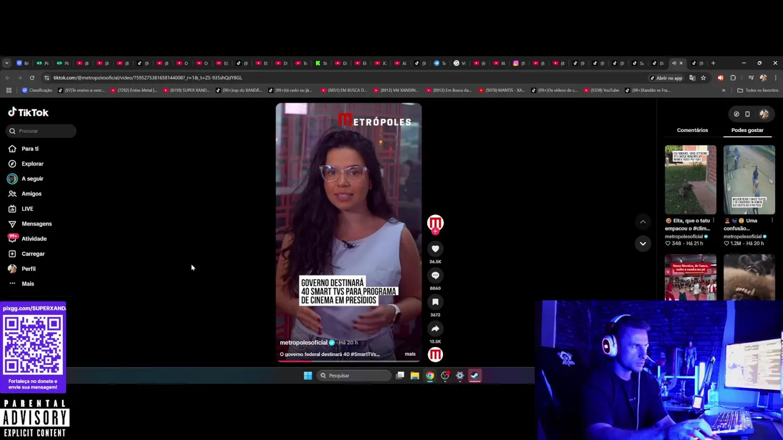Open the sound disc icon below share
Viewport: 783px width, 440px height.
coord(435,354)
